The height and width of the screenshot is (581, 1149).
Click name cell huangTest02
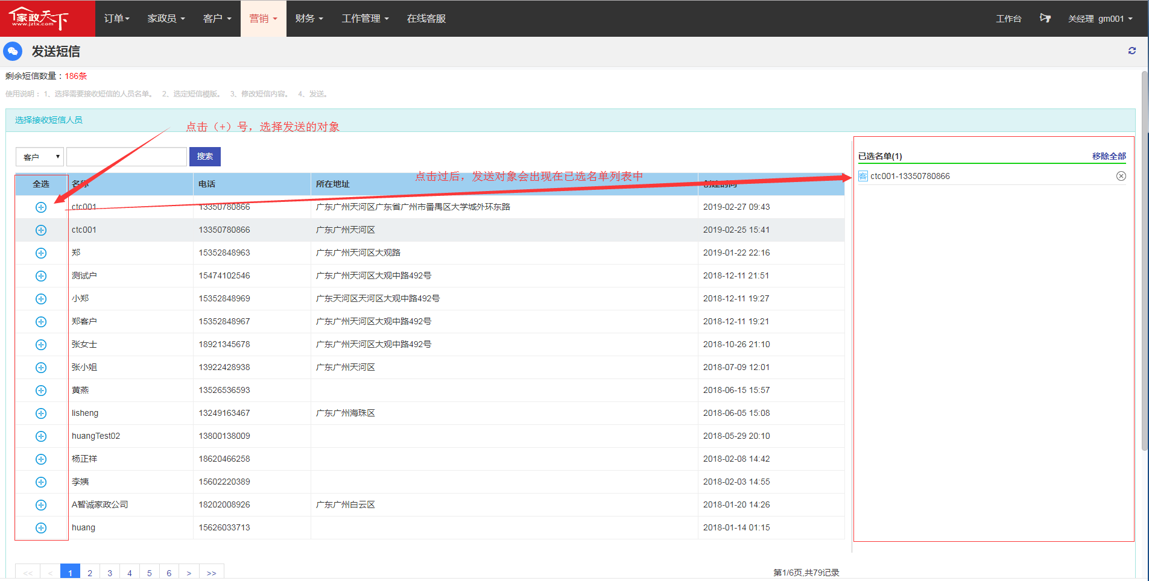click(96, 436)
